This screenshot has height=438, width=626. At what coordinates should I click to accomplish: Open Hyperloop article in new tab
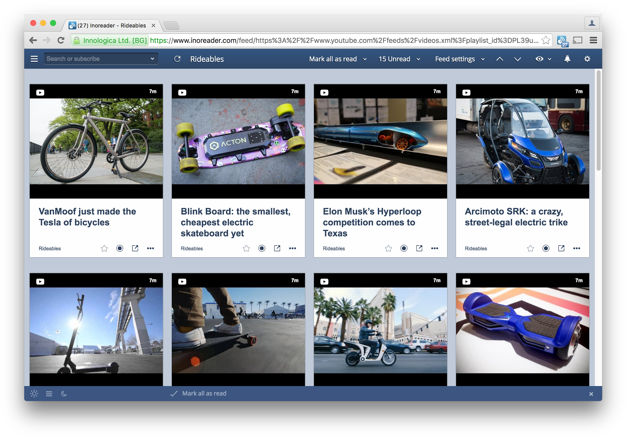point(419,248)
